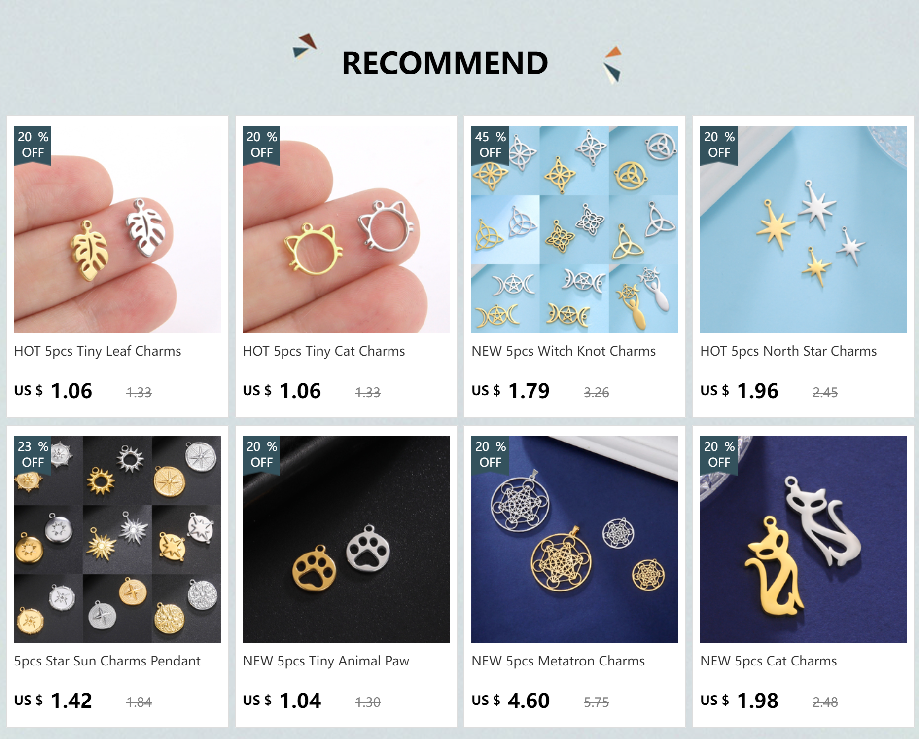Screen dimensions: 919x739
Task: View the Witch Knot Charms image grid
Action: click(x=575, y=230)
